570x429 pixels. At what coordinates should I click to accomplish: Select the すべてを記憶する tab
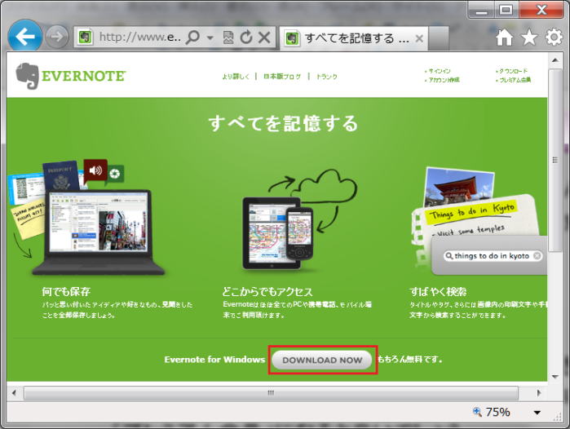point(353,38)
